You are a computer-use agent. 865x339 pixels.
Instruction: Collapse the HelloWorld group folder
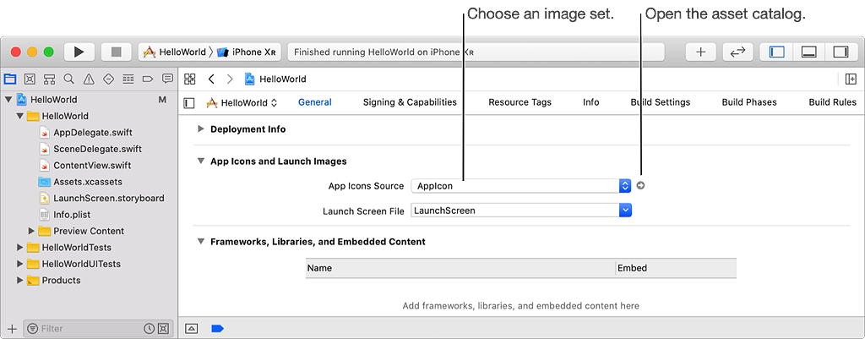20,116
